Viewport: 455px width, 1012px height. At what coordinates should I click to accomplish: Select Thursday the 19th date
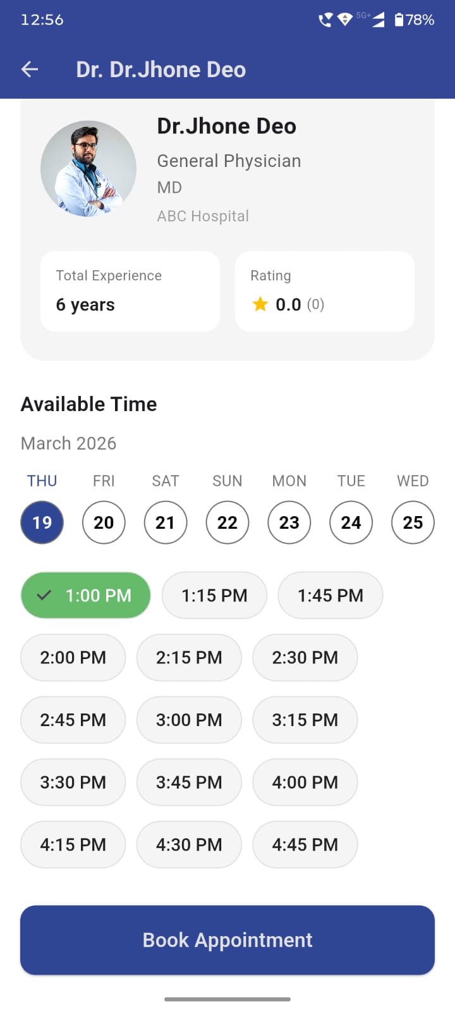(x=42, y=522)
